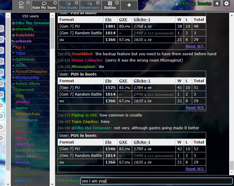Screen dimensions: 234x186
Task: Open the options gear menu
Action: [x=226, y=4]
